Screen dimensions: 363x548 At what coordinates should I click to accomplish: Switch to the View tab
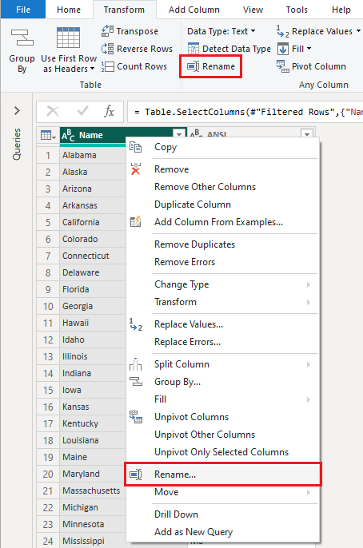(x=253, y=10)
